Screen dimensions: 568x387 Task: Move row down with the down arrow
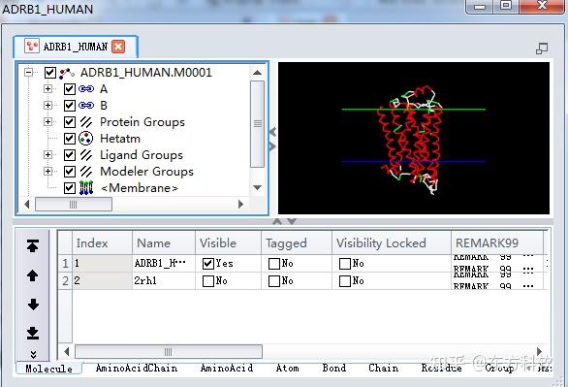33,305
